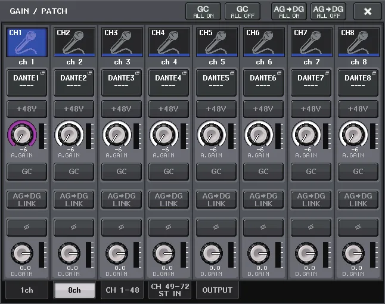Open the DANTE5 input patch selector

[216, 83]
